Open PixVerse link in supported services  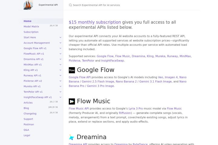(74, 61)
